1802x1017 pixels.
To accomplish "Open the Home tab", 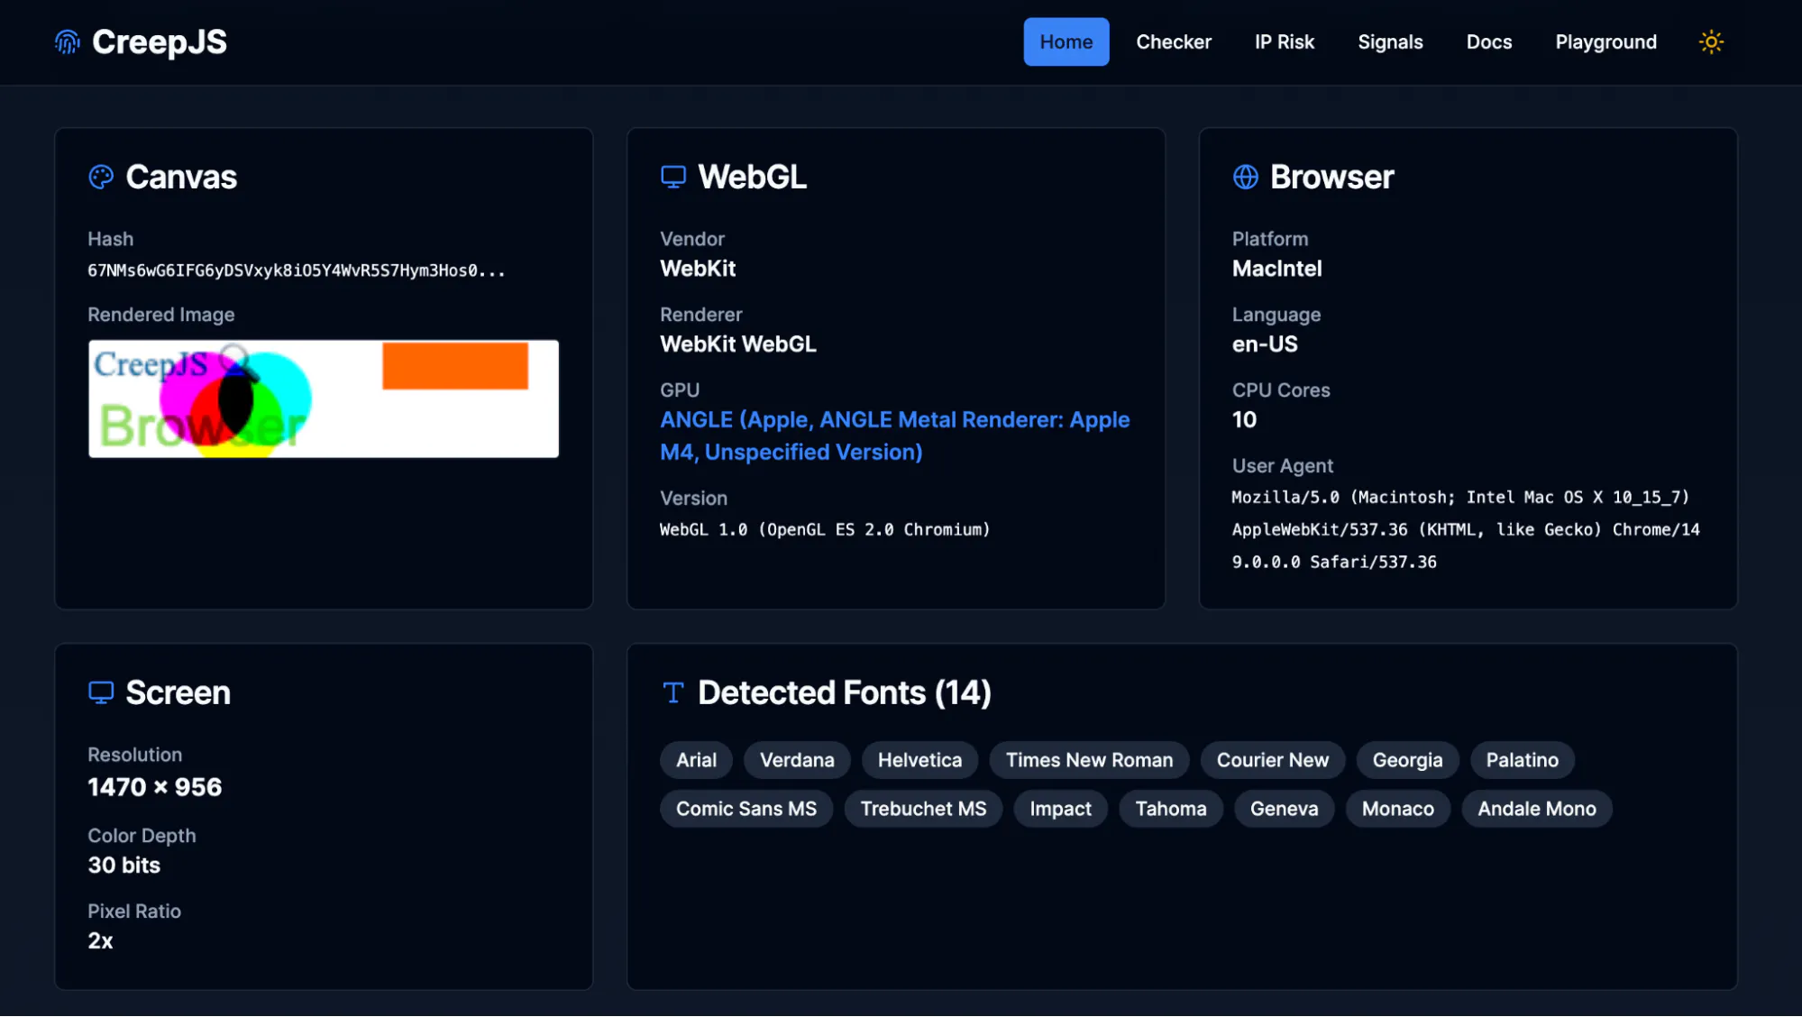I will click(x=1066, y=41).
